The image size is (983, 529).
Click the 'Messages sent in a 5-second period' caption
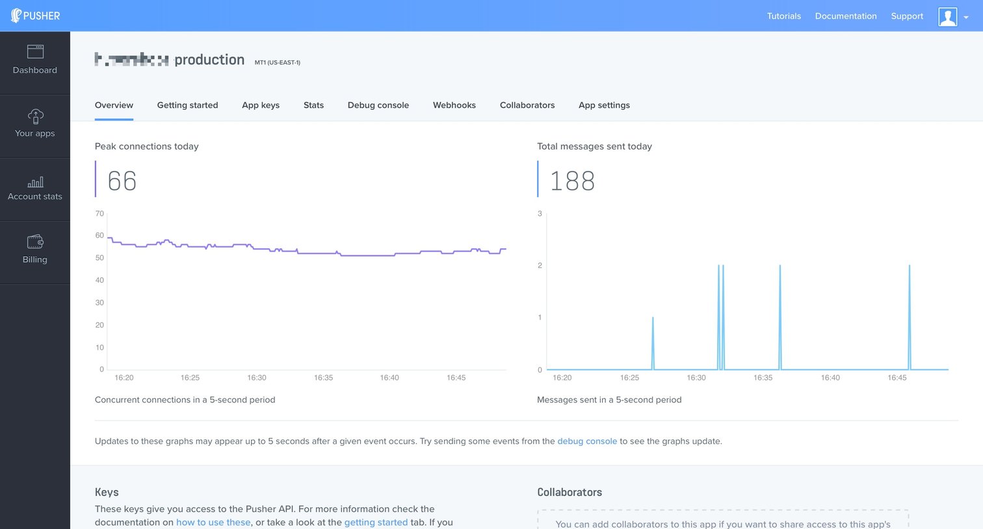click(609, 400)
